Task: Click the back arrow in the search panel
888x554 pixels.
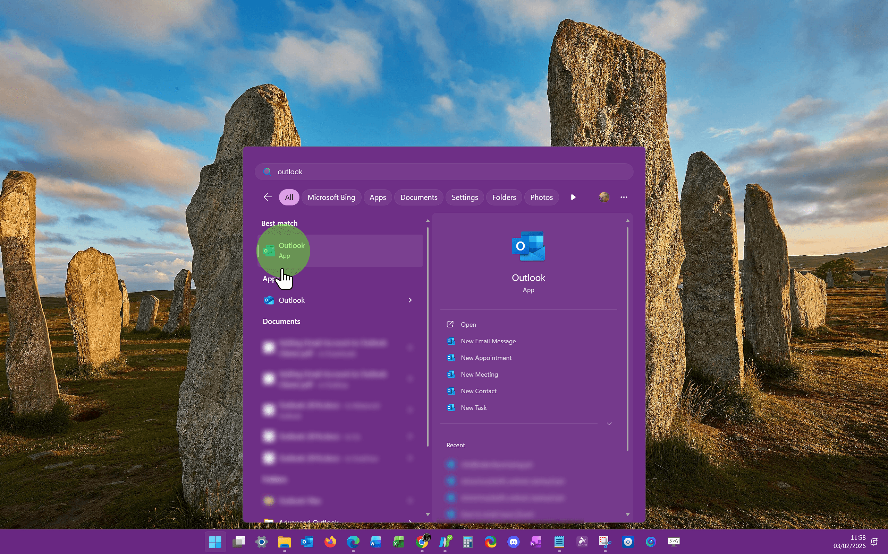Action: tap(267, 197)
